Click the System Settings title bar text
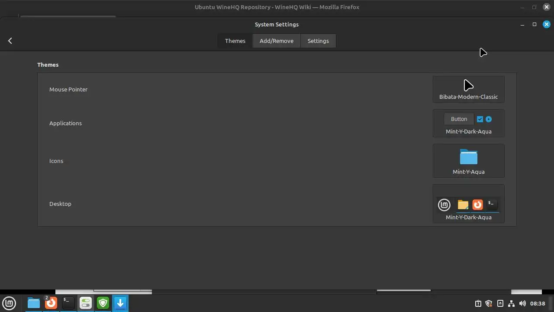Image resolution: width=554 pixels, height=312 pixels. point(277,24)
